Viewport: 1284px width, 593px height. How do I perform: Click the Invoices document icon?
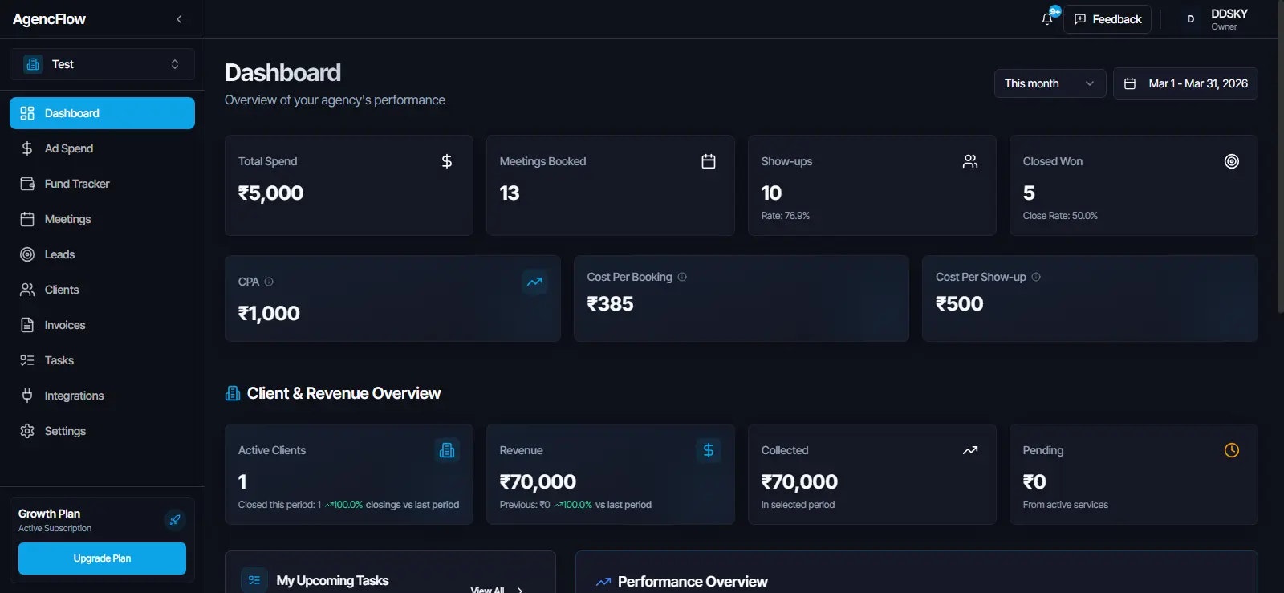[x=27, y=325]
